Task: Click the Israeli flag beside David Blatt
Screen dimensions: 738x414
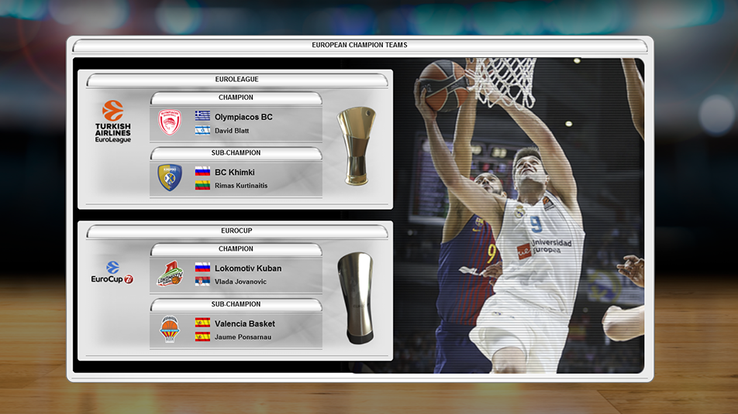Action: tap(202, 130)
